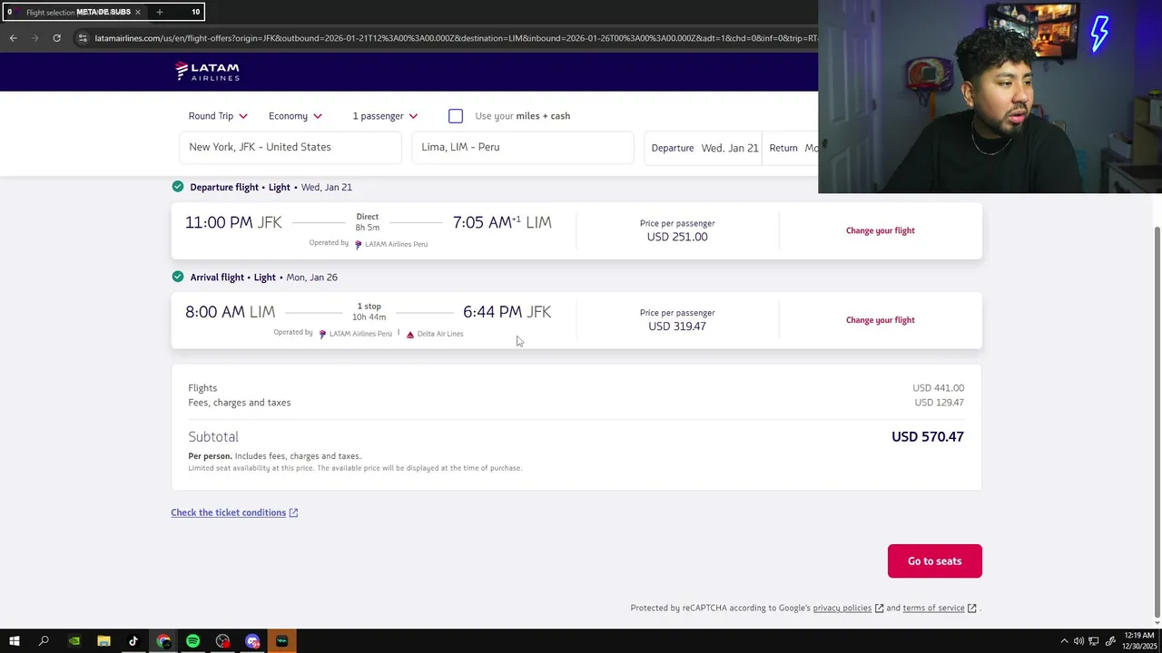This screenshot has width=1162, height=653.
Task: Change your flight for the departure
Action: (880, 230)
